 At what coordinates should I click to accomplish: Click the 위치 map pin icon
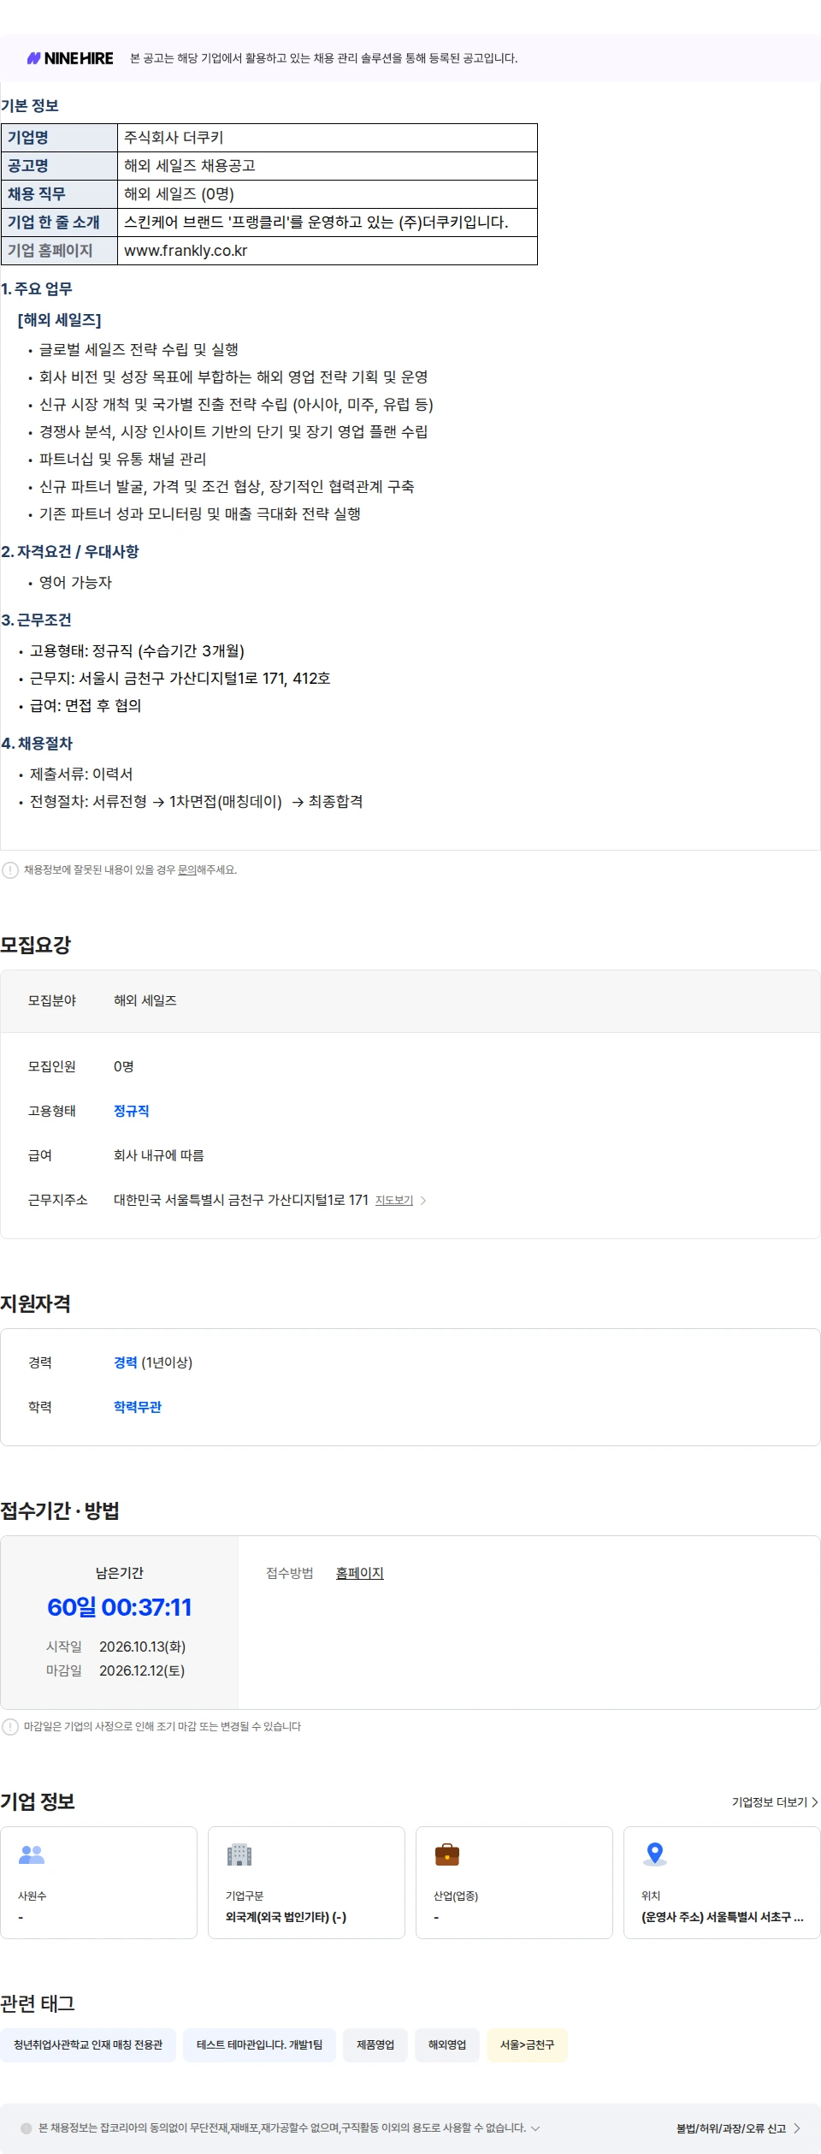pyautogui.click(x=655, y=1854)
